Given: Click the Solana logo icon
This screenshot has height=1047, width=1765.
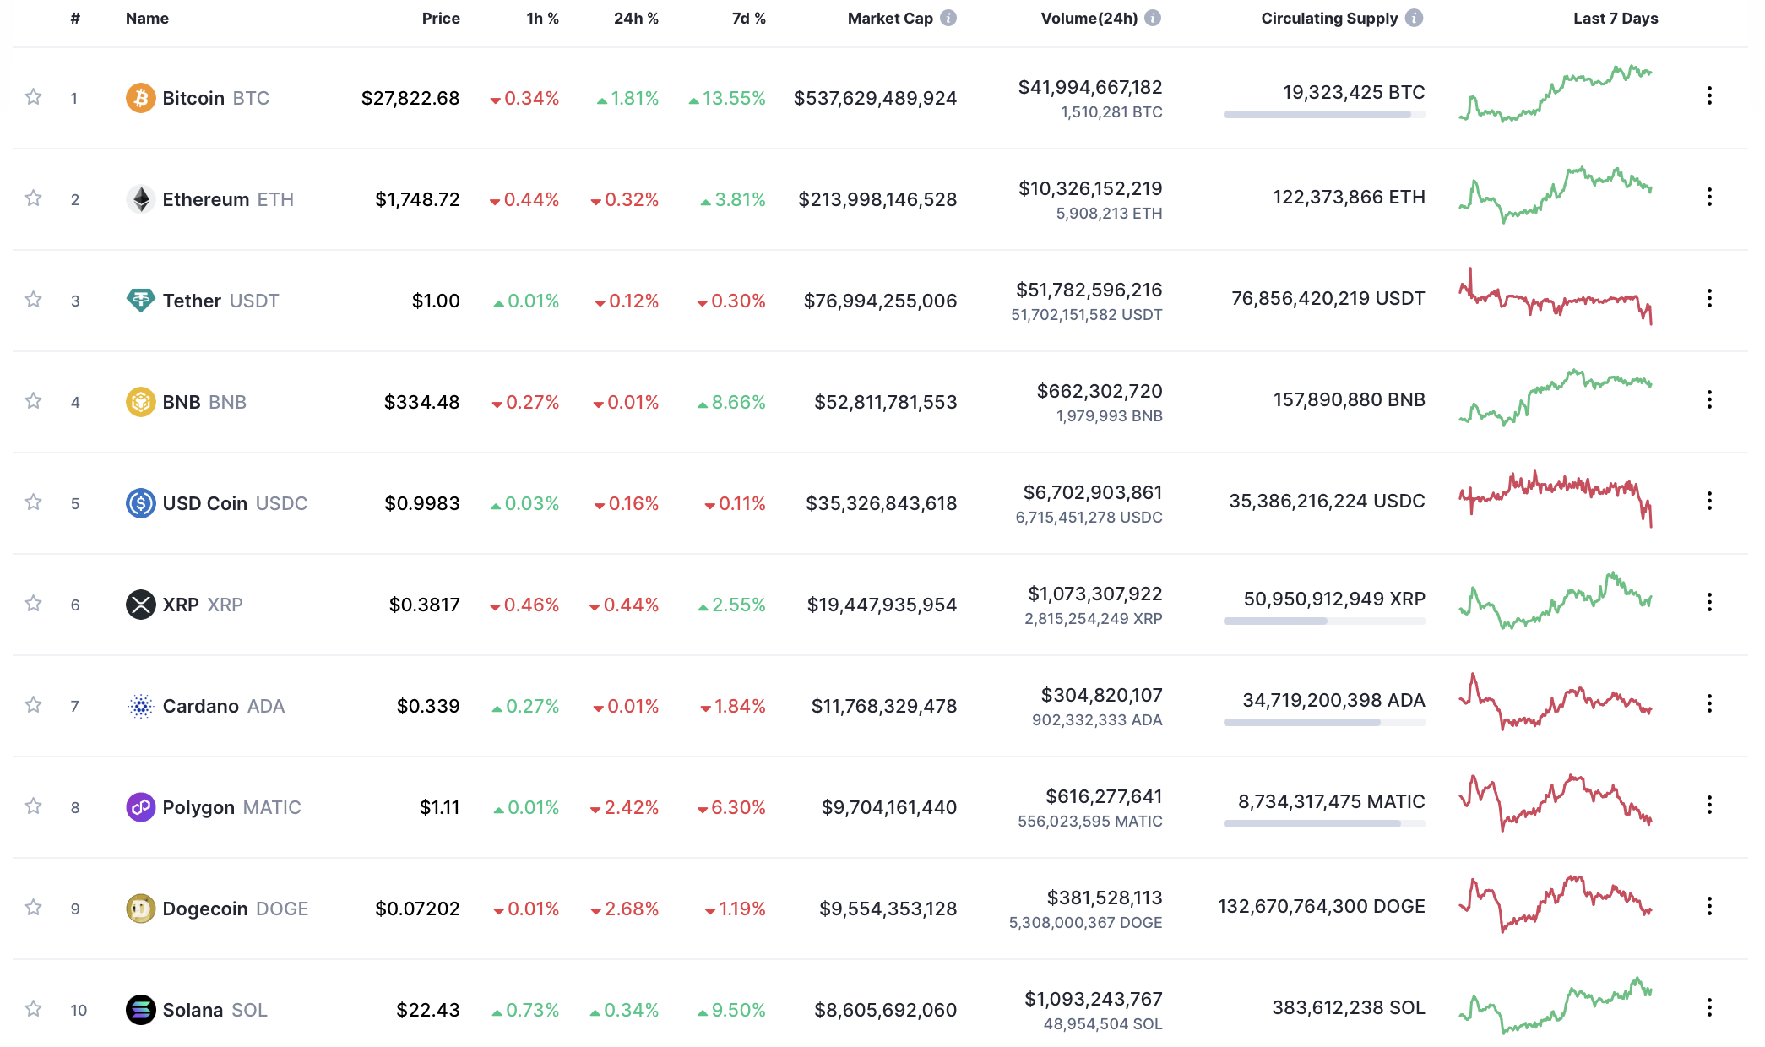Looking at the screenshot, I should point(140,1009).
